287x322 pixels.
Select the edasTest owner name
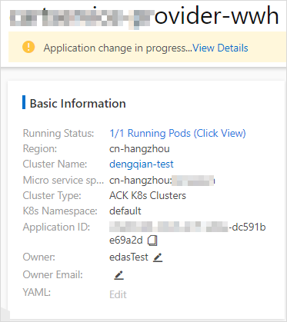pyautogui.click(x=128, y=257)
